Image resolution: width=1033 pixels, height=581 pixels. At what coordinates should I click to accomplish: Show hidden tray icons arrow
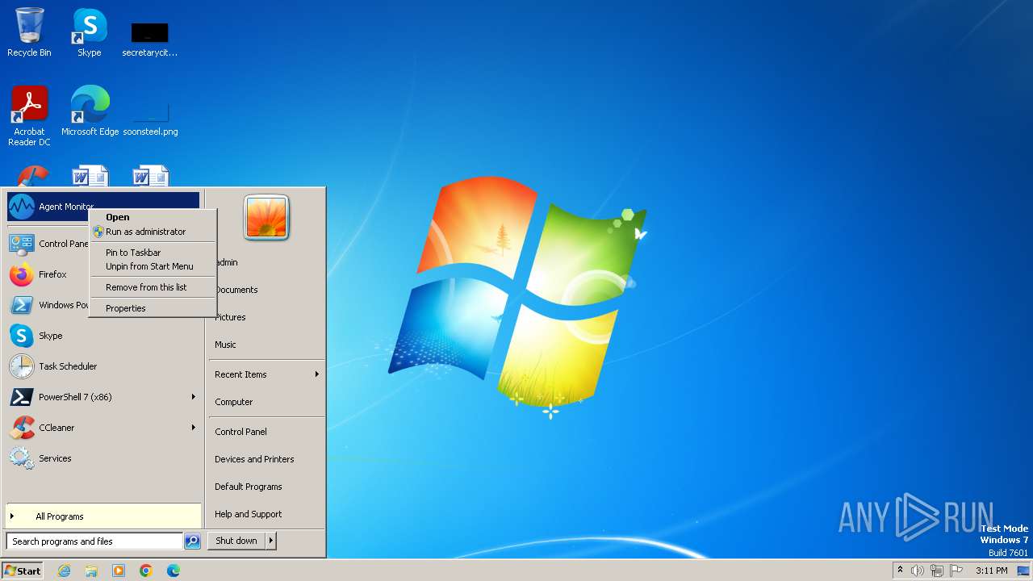(x=900, y=571)
